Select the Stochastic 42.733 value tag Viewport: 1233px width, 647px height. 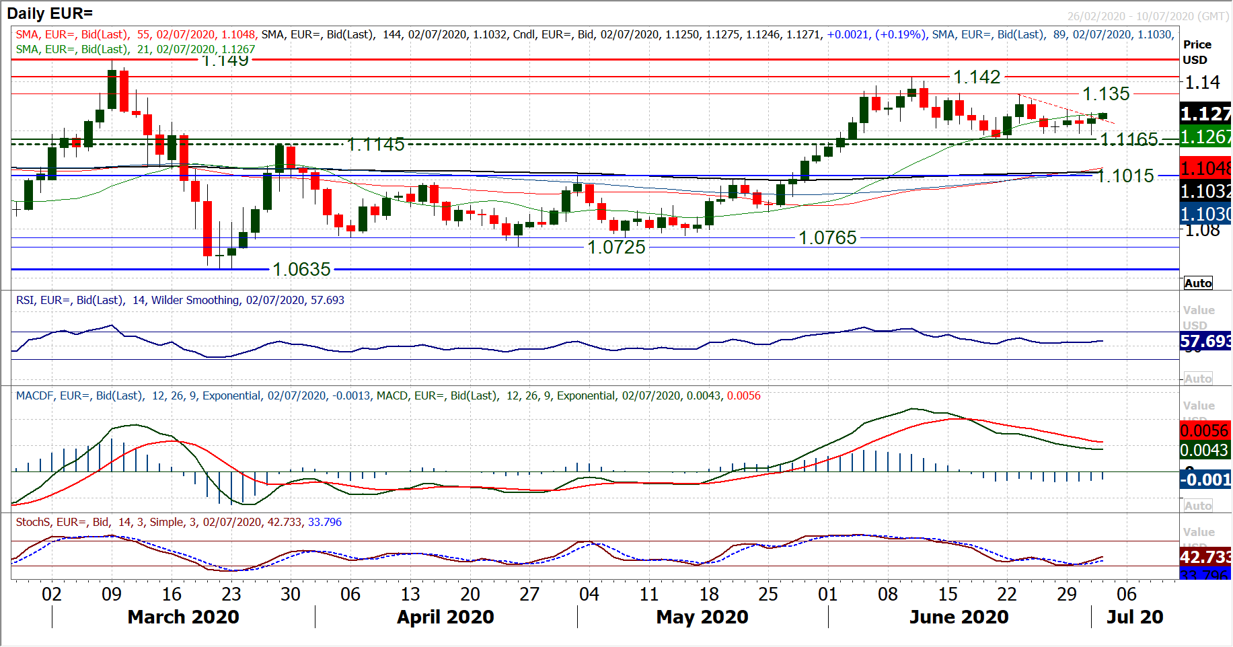click(x=1205, y=557)
